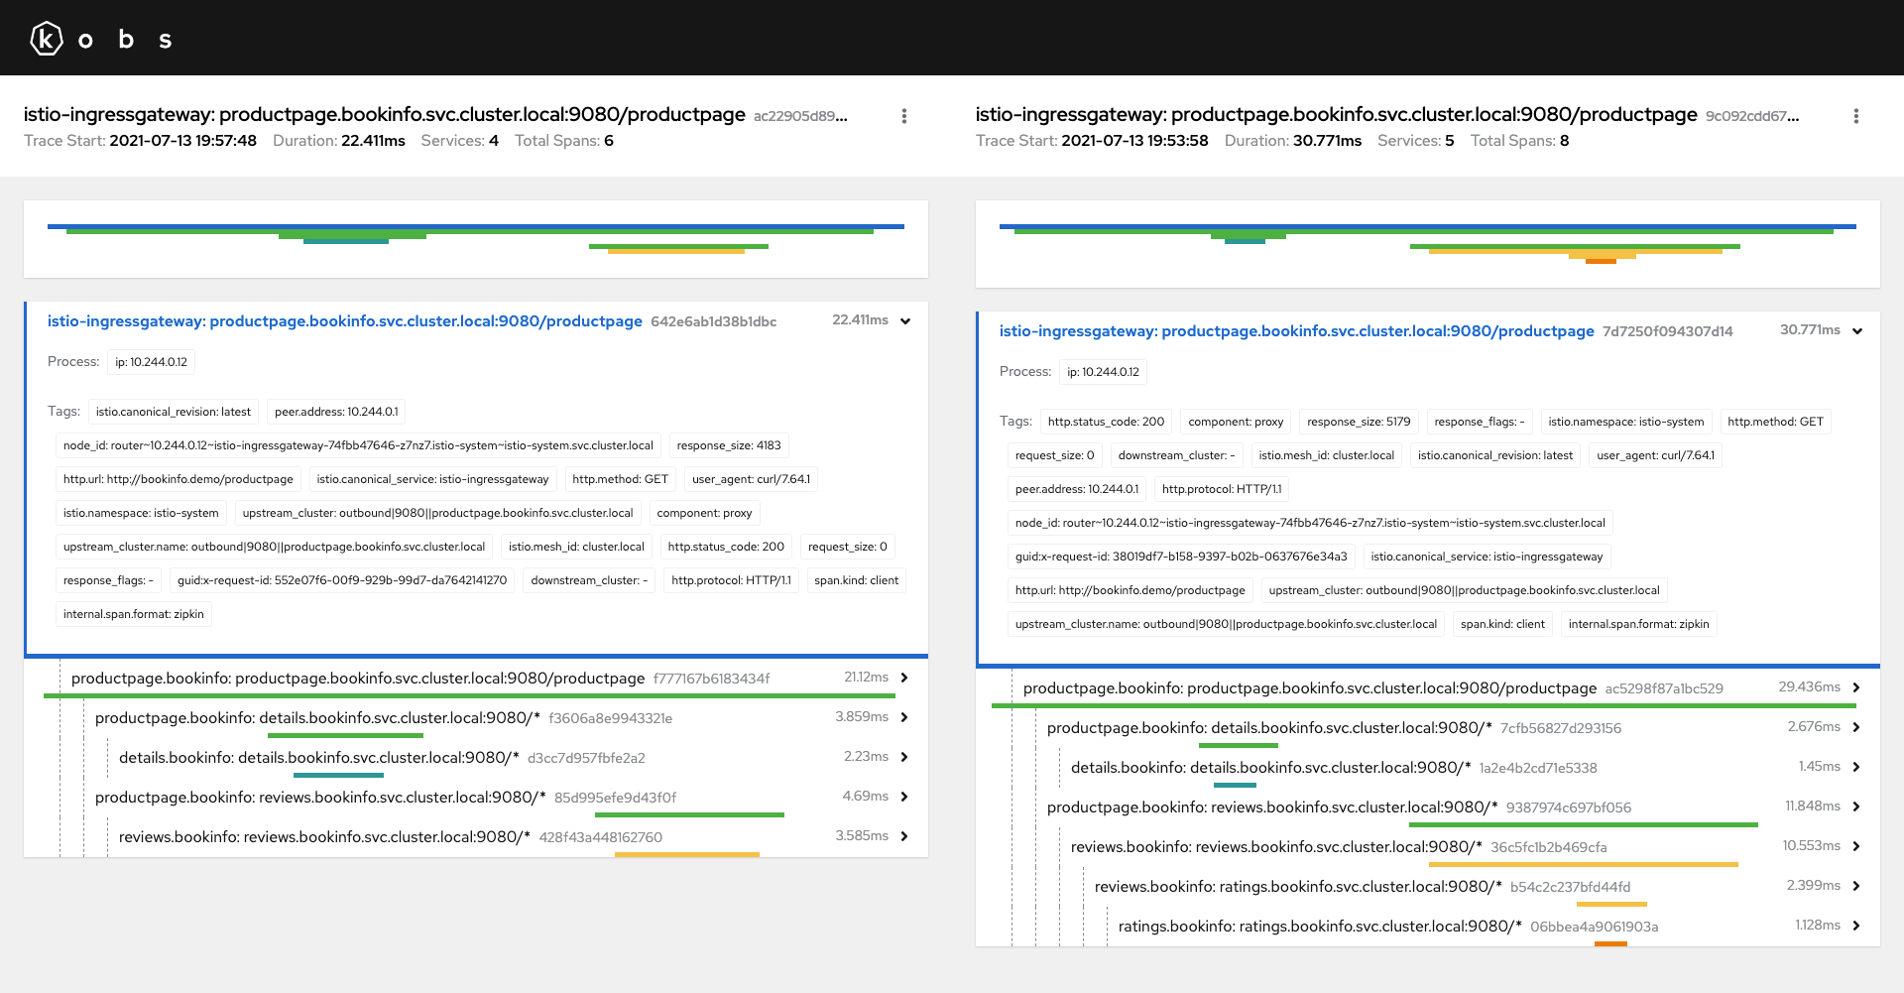Expand the 1.45ms details.bookinfo span
Image resolution: width=1904 pixels, height=993 pixels.
click(x=1855, y=767)
